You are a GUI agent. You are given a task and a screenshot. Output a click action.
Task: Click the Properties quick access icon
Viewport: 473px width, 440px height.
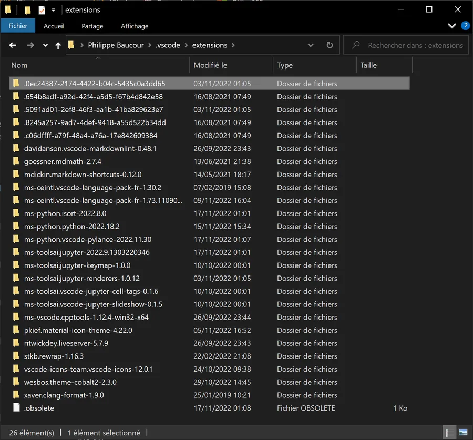(x=42, y=10)
